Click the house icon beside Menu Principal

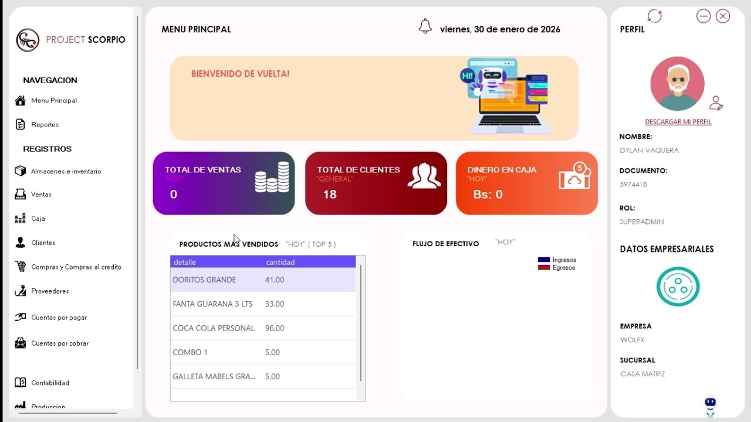point(21,100)
